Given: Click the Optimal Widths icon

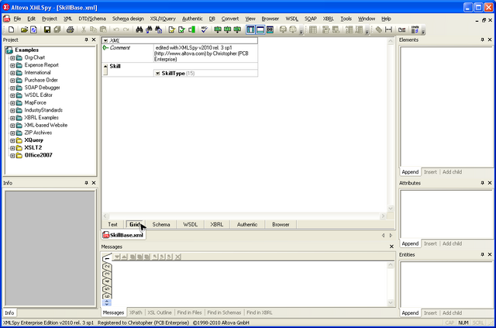Looking at the screenshot, I should [x=388, y=29].
